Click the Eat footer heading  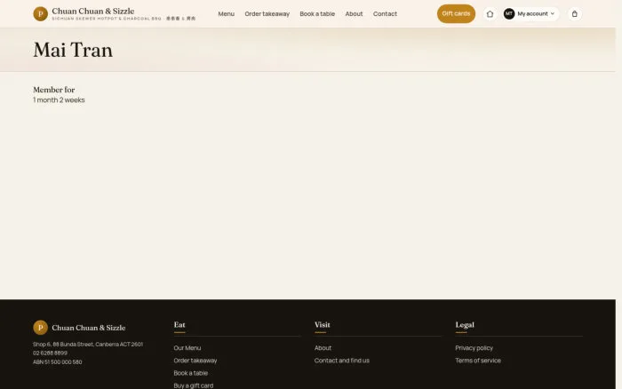click(179, 325)
